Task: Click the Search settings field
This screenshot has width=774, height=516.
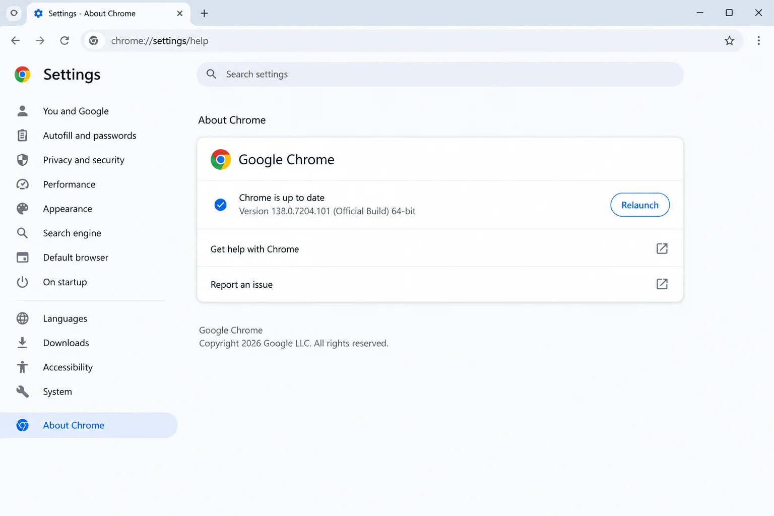Action: [x=440, y=74]
